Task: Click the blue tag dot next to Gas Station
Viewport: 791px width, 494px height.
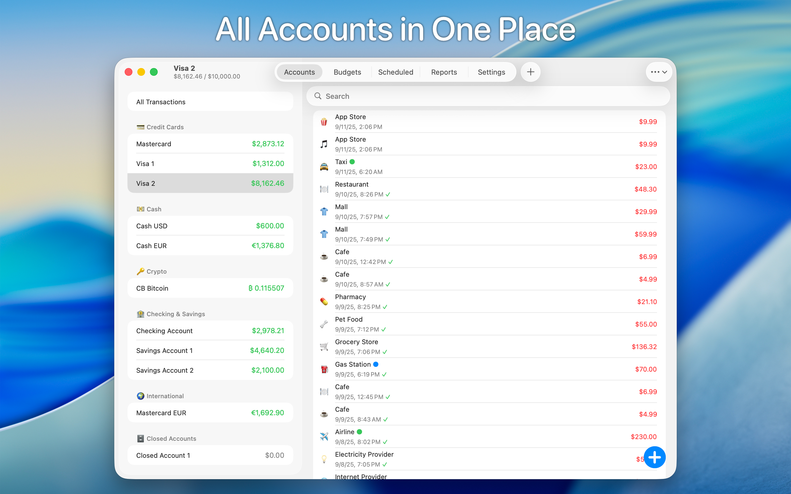Action: (x=375, y=364)
